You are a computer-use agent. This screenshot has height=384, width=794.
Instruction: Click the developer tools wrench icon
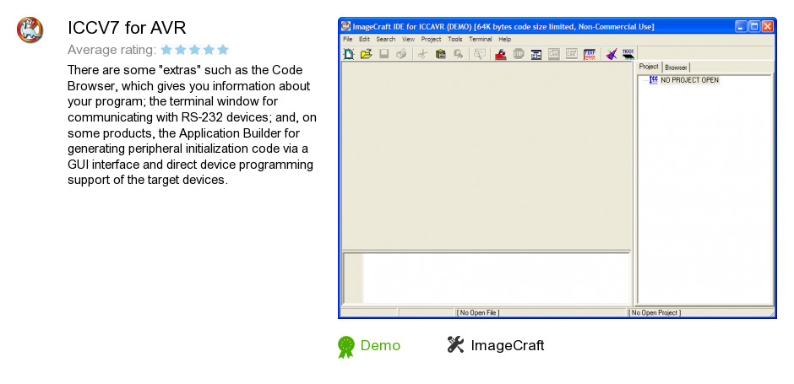click(455, 344)
